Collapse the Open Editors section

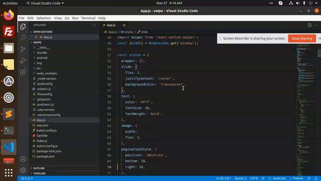(64, 32)
